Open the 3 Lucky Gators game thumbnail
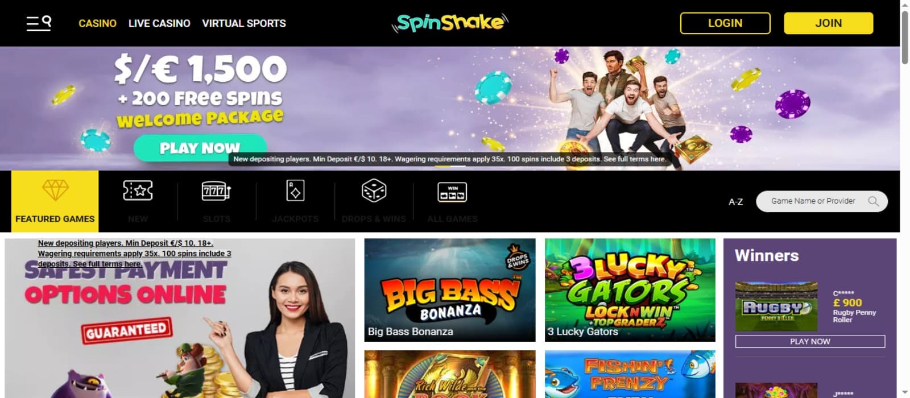The width and height of the screenshot is (910, 398). click(630, 290)
